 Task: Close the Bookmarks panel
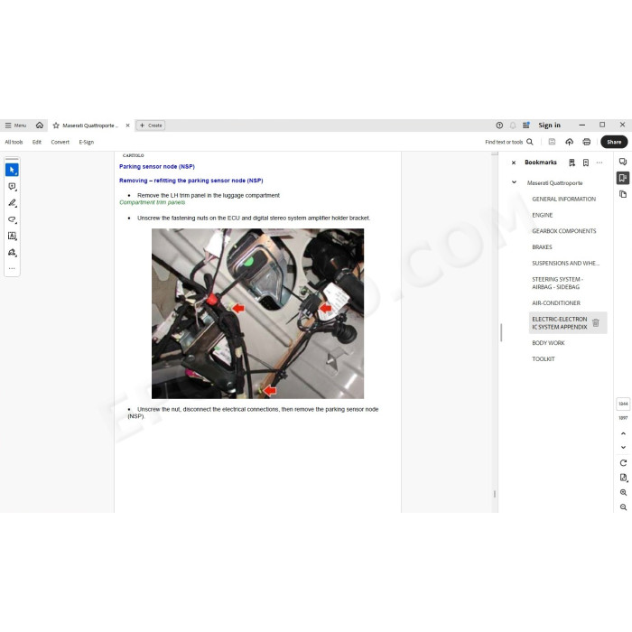514,163
